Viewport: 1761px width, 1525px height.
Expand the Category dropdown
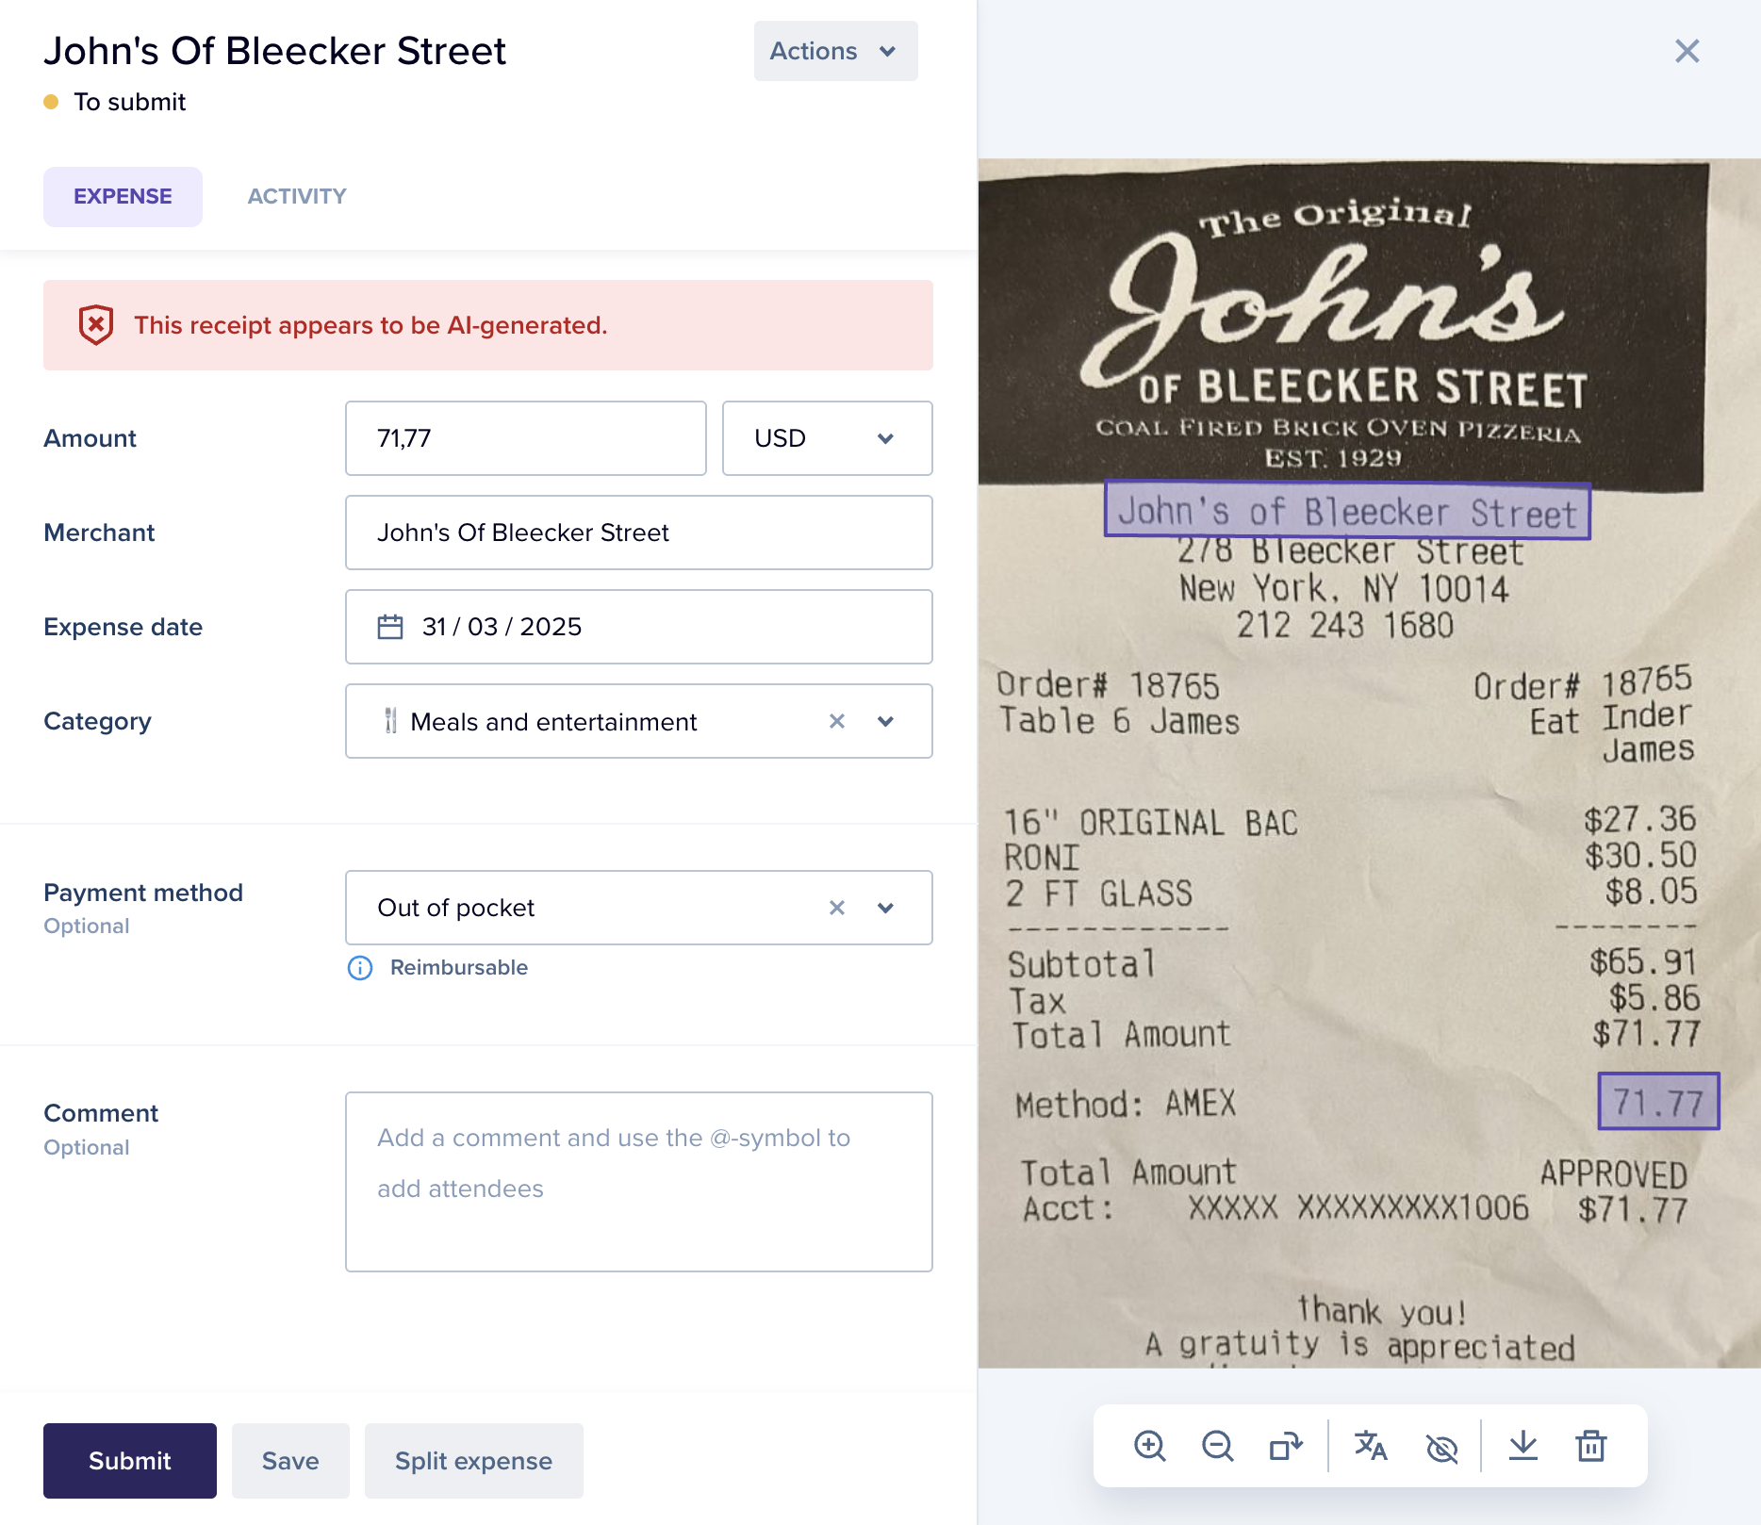[885, 721]
